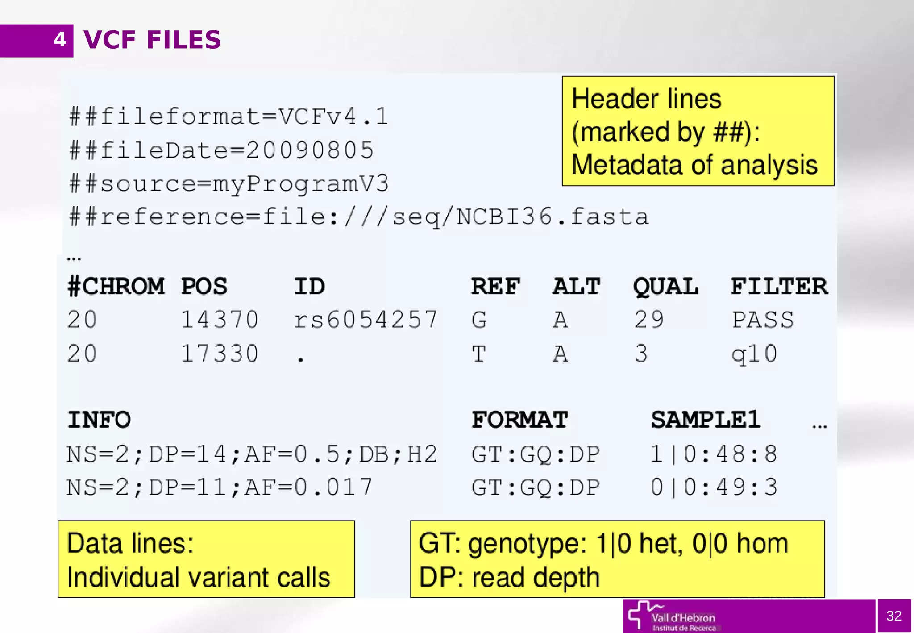Image resolution: width=914 pixels, height=633 pixels.
Task: Click FILTER value PASS
Action: point(763,320)
